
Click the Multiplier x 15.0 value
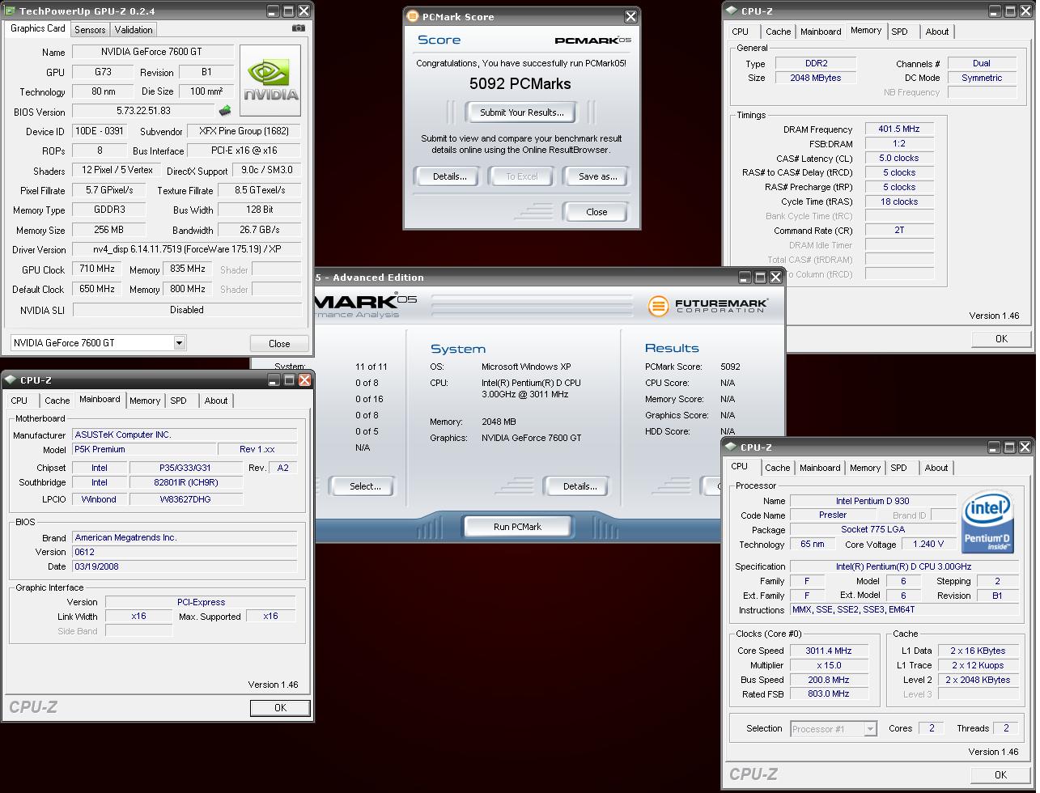click(829, 665)
